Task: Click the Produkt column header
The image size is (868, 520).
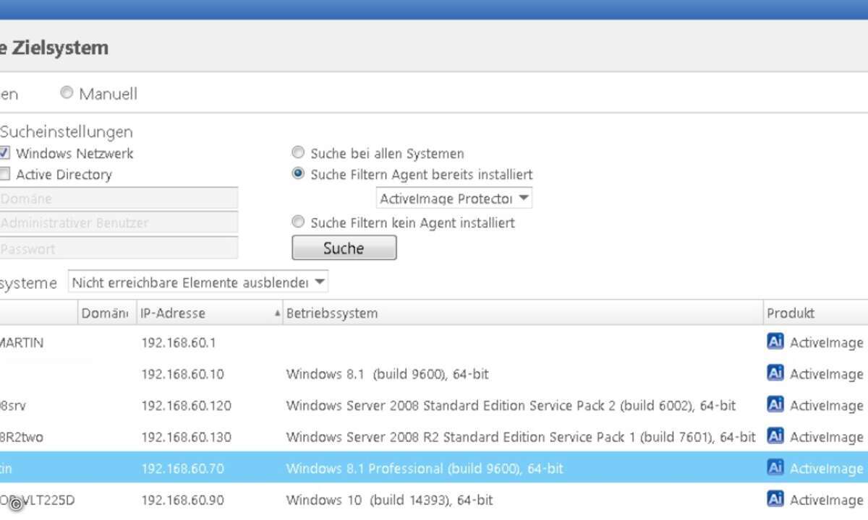Action: pyautogui.click(x=816, y=313)
